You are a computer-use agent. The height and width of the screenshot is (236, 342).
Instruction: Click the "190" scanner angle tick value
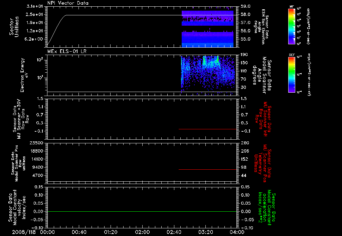244,55
